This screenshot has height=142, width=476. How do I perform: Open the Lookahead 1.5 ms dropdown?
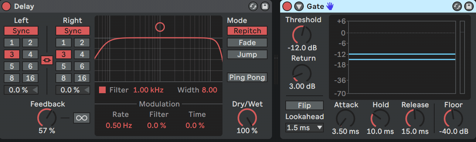(304, 128)
